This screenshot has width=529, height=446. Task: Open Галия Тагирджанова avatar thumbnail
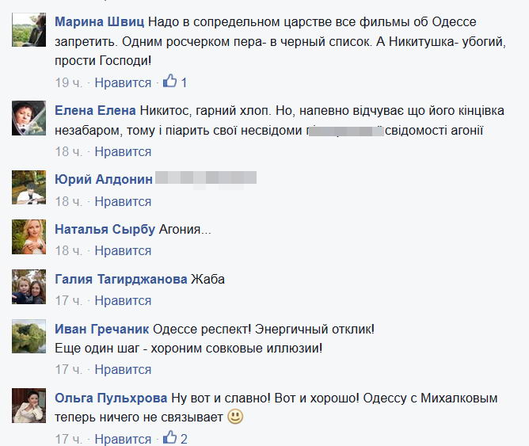pyautogui.click(x=29, y=287)
